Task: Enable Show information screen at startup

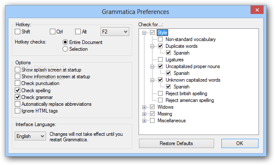Action: click(x=17, y=77)
